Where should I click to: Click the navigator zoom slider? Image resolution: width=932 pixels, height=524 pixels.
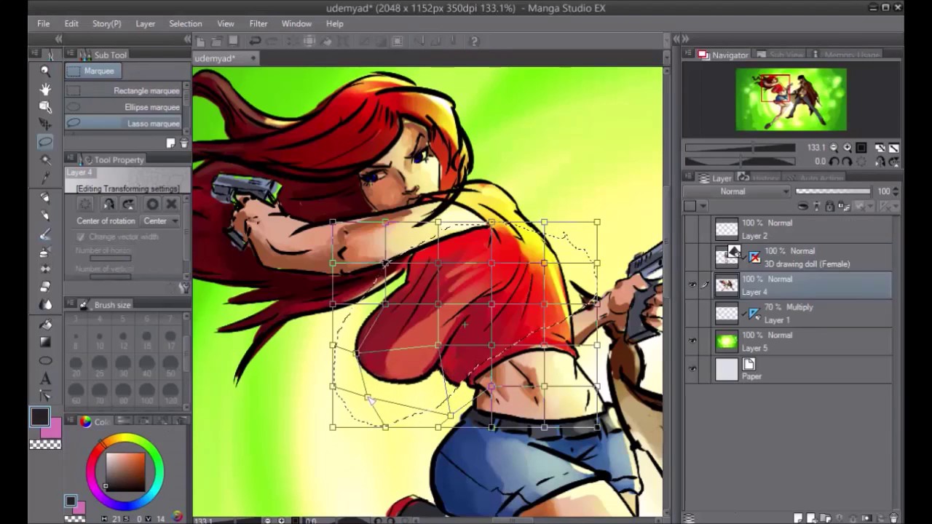pos(741,148)
